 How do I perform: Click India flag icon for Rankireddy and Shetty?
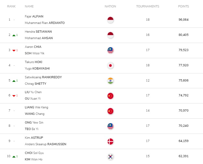pos(110,81)
